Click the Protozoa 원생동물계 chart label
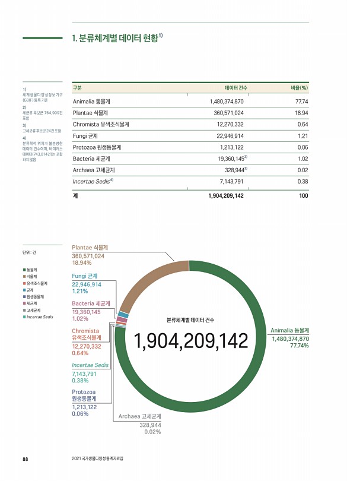Image resolution: width=347 pixels, height=481 pixels. 84,395
